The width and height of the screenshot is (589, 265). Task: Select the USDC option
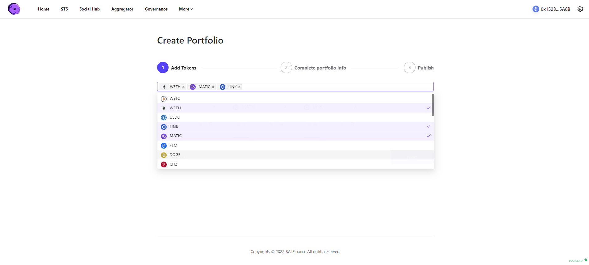(295, 117)
